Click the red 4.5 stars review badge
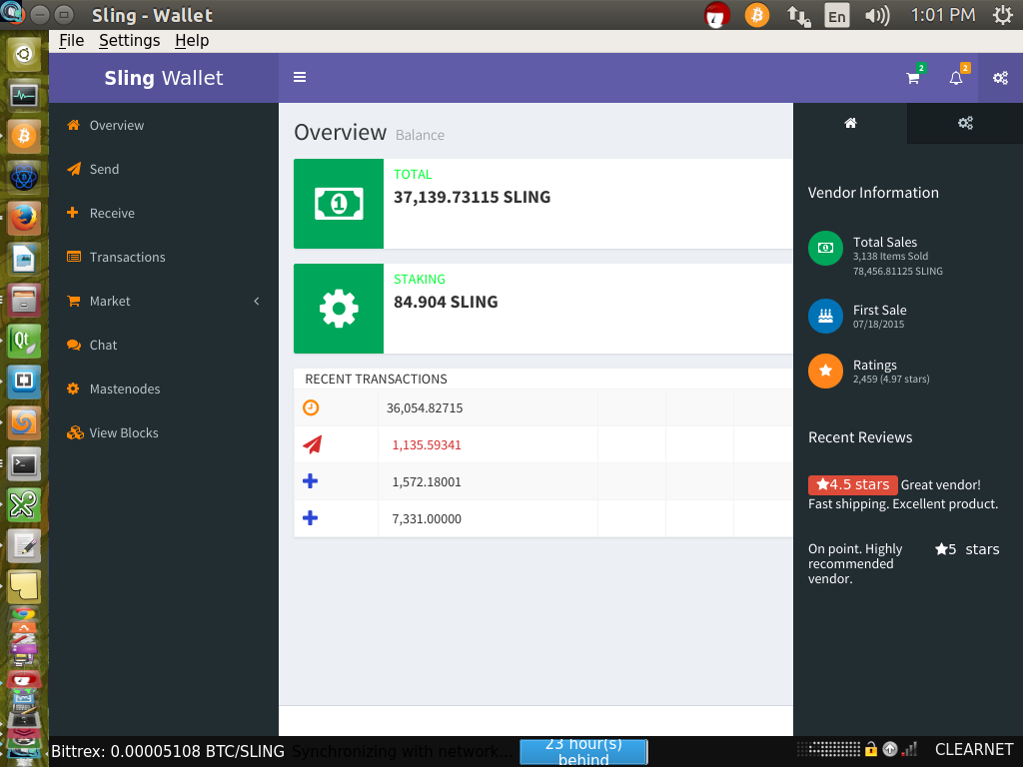The image size is (1023, 767). tap(853, 484)
